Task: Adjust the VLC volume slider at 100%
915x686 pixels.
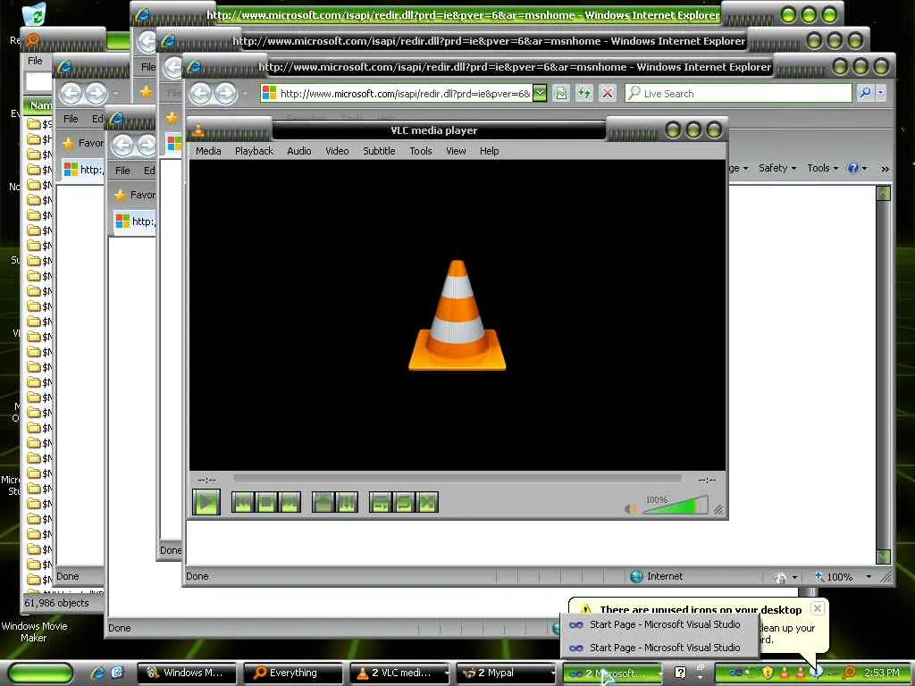Action: (676, 506)
